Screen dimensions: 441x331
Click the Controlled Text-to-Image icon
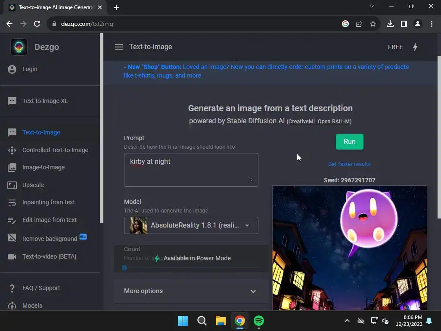pyautogui.click(x=12, y=150)
